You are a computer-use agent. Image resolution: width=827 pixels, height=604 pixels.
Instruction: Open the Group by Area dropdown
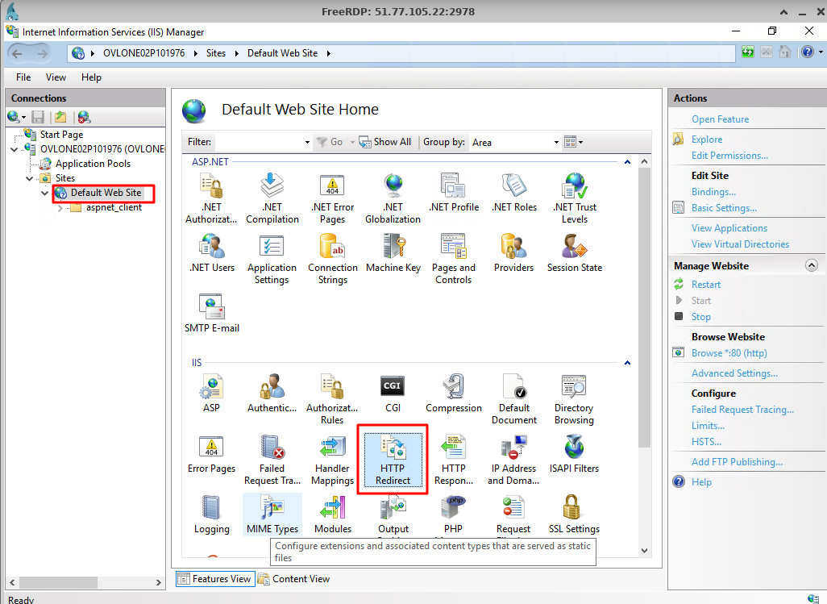[555, 142]
